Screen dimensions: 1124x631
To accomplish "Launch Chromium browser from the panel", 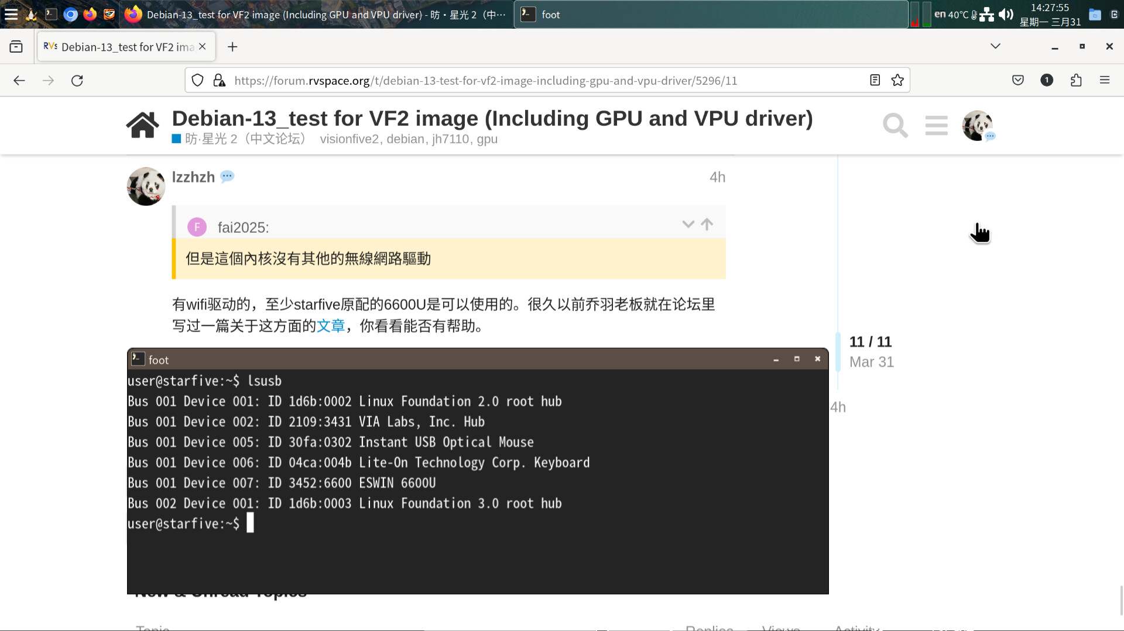I will point(70,14).
